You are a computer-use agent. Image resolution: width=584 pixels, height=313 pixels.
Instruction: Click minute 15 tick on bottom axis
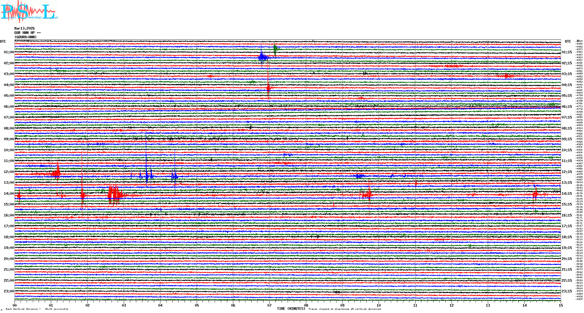click(x=560, y=305)
